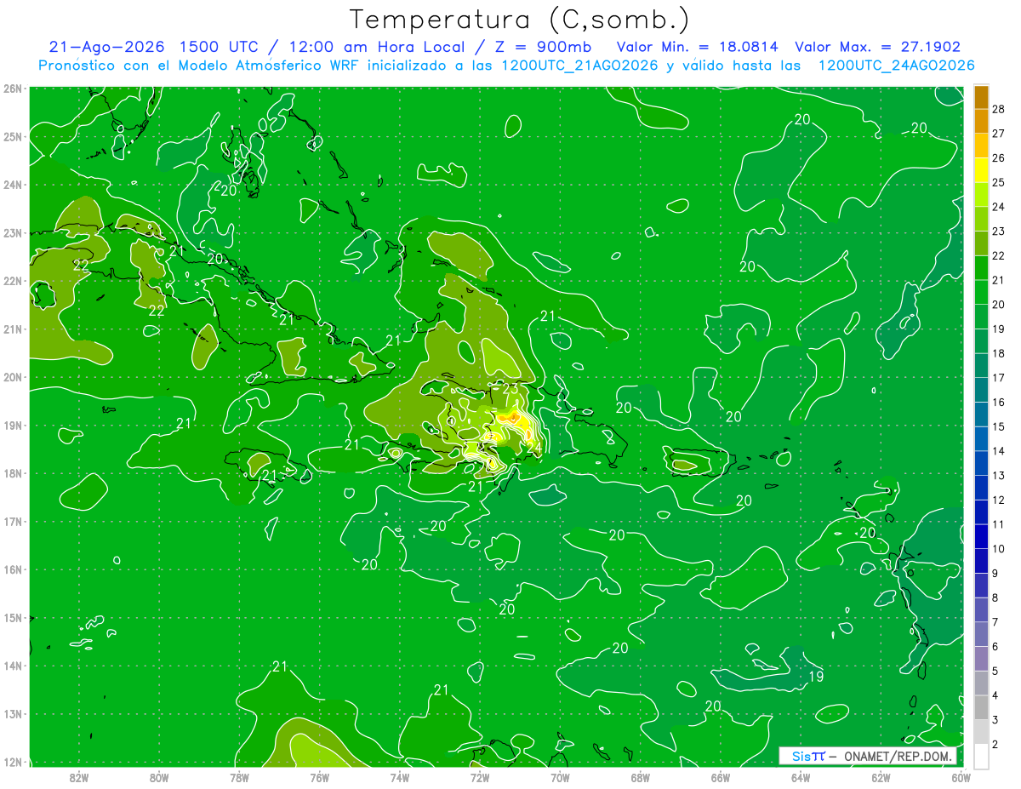Pick the blue swatch between colorbar 12 and 13
The width and height of the screenshot is (1021, 789).
pyautogui.click(x=981, y=487)
